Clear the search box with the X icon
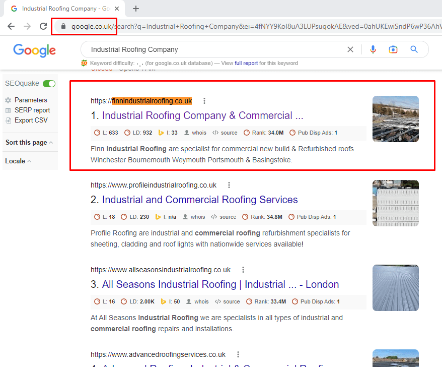The height and width of the screenshot is (367, 442). (350, 49)
